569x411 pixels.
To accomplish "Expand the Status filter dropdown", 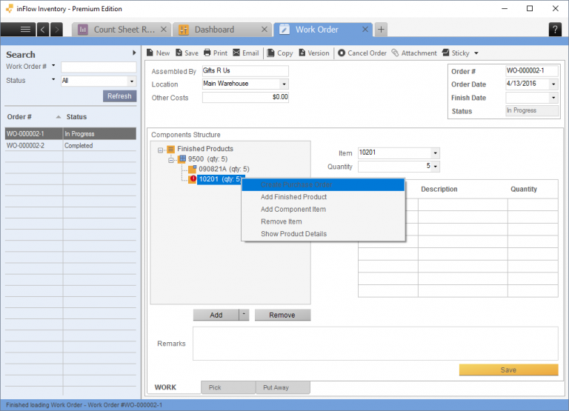I will (x=132, y=81).
